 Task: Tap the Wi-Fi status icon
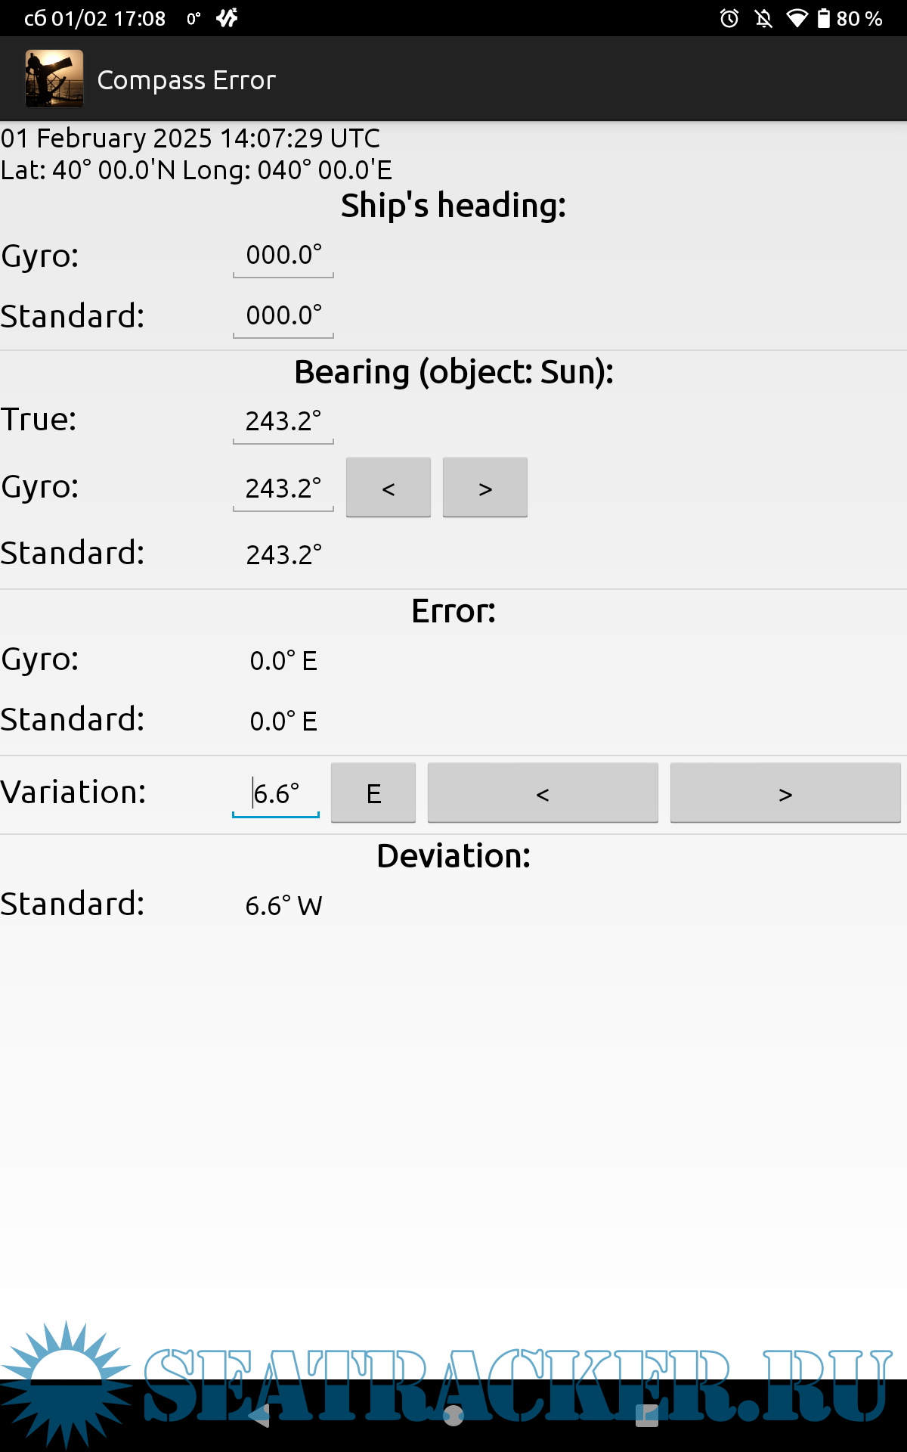[x=797, y=18]
